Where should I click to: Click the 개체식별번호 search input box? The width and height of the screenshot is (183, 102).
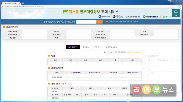[x=86, y=22]
